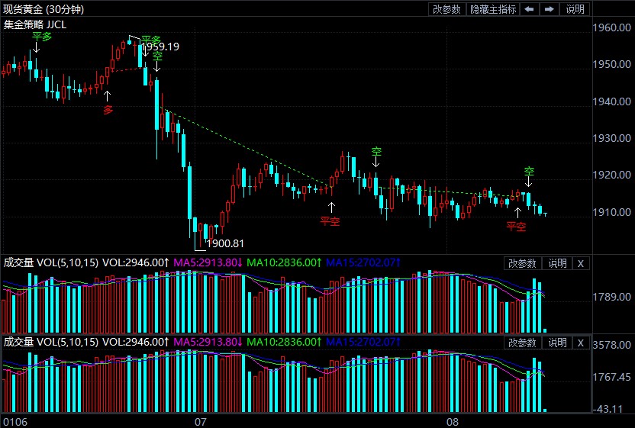The width and height of the screenshot is (635, 428).
Task: Open 改参数 for the main chart
Action: (446, 9)
